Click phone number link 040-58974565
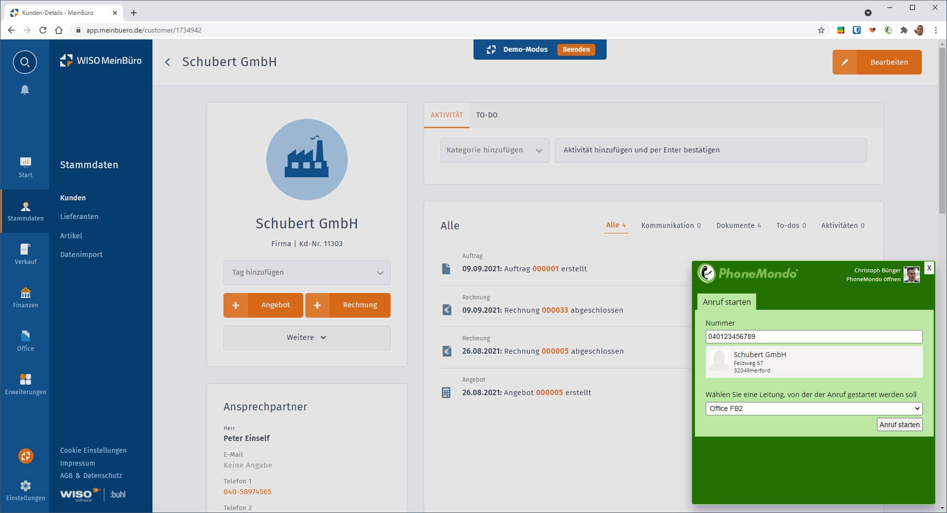 (248, 492)
